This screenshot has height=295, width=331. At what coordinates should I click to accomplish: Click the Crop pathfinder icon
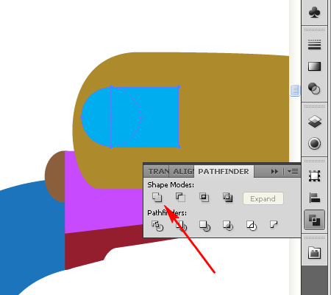[228, 226]
